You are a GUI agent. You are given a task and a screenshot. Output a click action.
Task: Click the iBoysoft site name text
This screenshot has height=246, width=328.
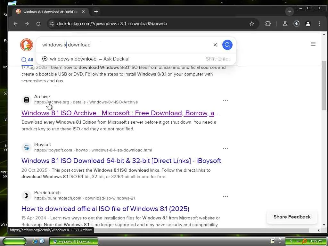43,144
